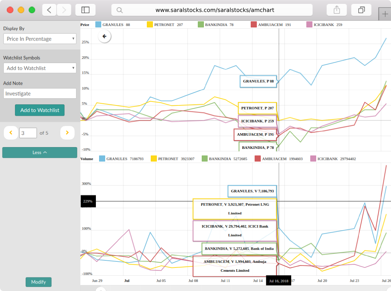Click the address bar URL
Viewport: 391px width, 291px height.
(x=215, y=10)
